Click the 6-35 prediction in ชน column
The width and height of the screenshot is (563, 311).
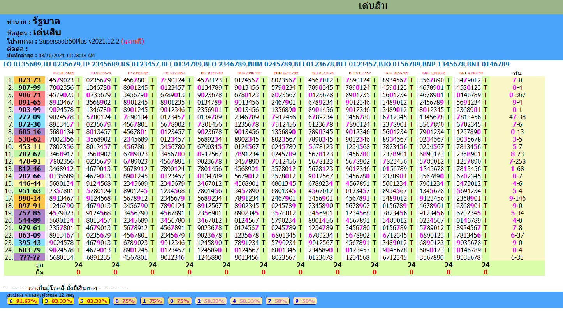[517, 257]
